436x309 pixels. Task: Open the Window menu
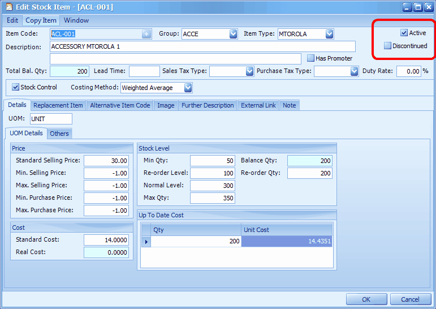(x=76, y=20)
